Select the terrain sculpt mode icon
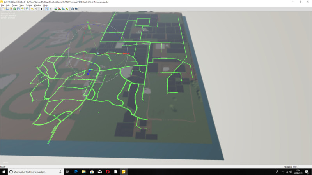 point(56,9)
